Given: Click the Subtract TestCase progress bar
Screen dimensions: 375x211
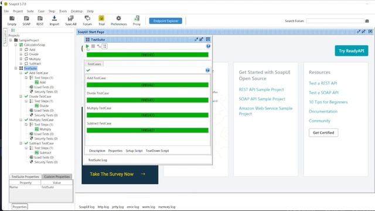Looking at the screenshot, I should pyautogui.click(x=147, y=130).
